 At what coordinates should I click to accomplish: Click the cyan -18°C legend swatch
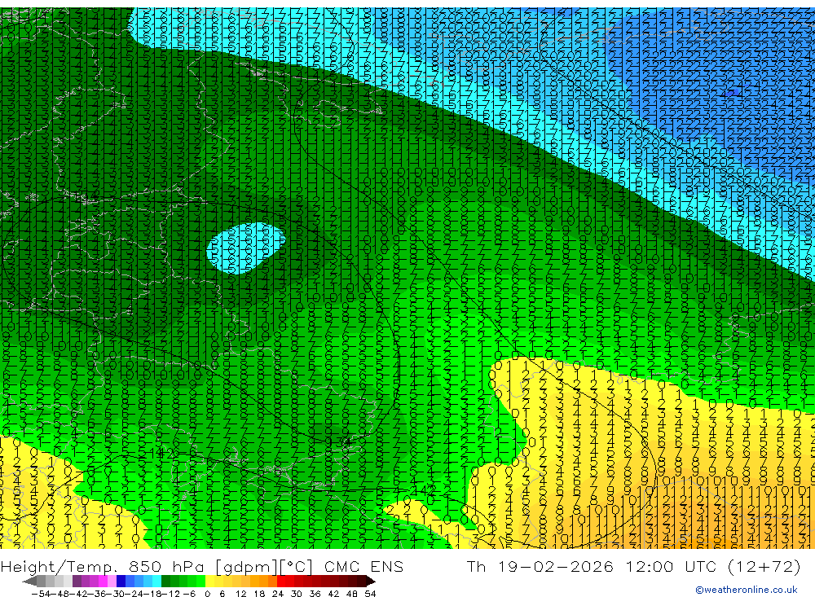[x=156, y=581]
